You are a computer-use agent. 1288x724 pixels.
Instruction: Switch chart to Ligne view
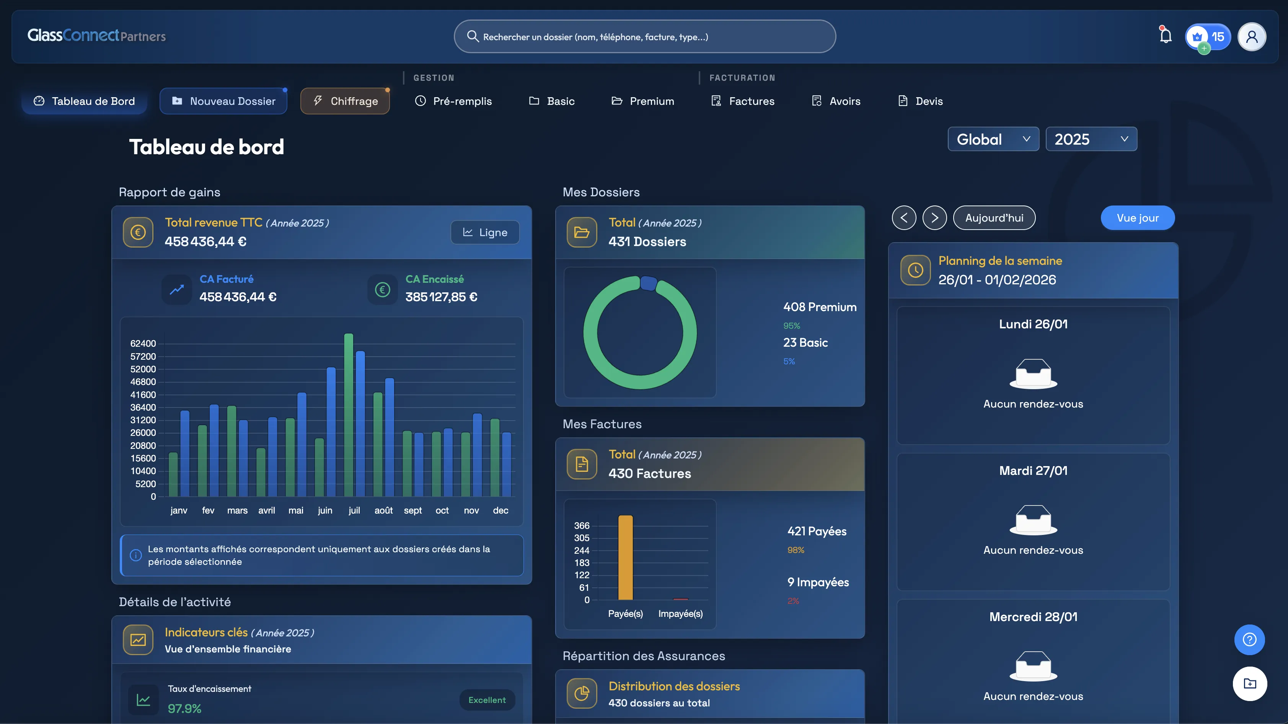485,233
